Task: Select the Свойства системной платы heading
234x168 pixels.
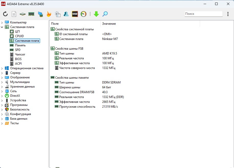Action: [x=72, y=29]
